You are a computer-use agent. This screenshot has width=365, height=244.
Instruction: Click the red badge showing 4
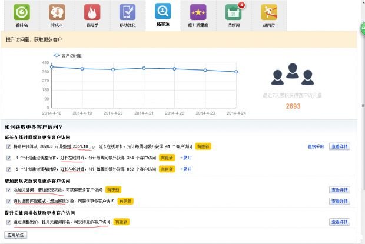point(241,5)
